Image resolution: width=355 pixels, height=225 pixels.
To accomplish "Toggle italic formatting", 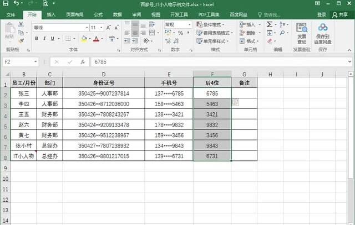I will 44,39.
